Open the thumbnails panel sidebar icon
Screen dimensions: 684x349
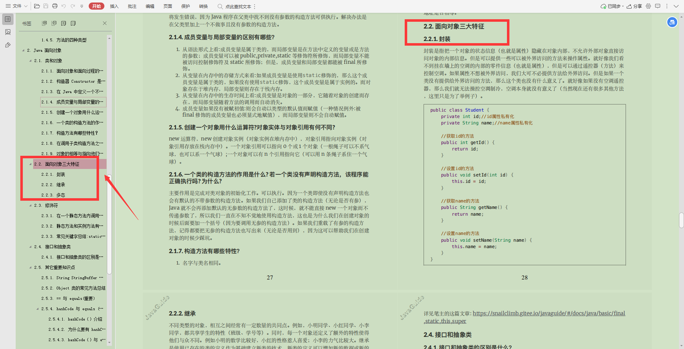tap(8, 32)
